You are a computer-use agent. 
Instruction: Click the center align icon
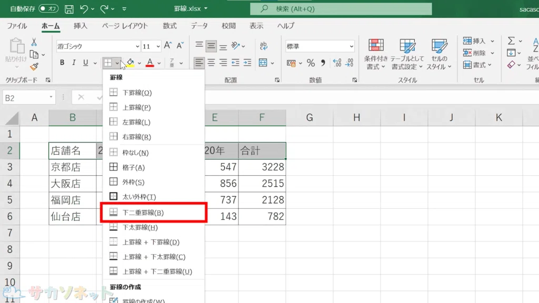tap(211, 63)
